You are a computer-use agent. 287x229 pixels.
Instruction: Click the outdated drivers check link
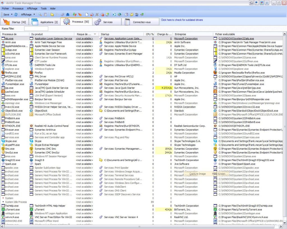click(182, 20)
